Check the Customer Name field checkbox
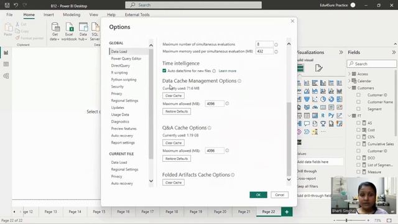Viewport: 398px width, 224px height. (358, 102)
